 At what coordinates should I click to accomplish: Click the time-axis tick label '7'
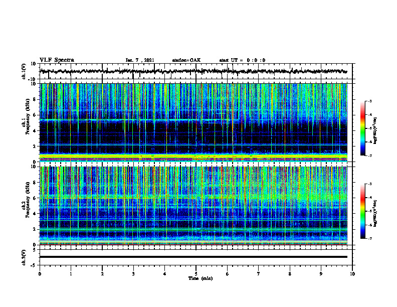[259, 274]
